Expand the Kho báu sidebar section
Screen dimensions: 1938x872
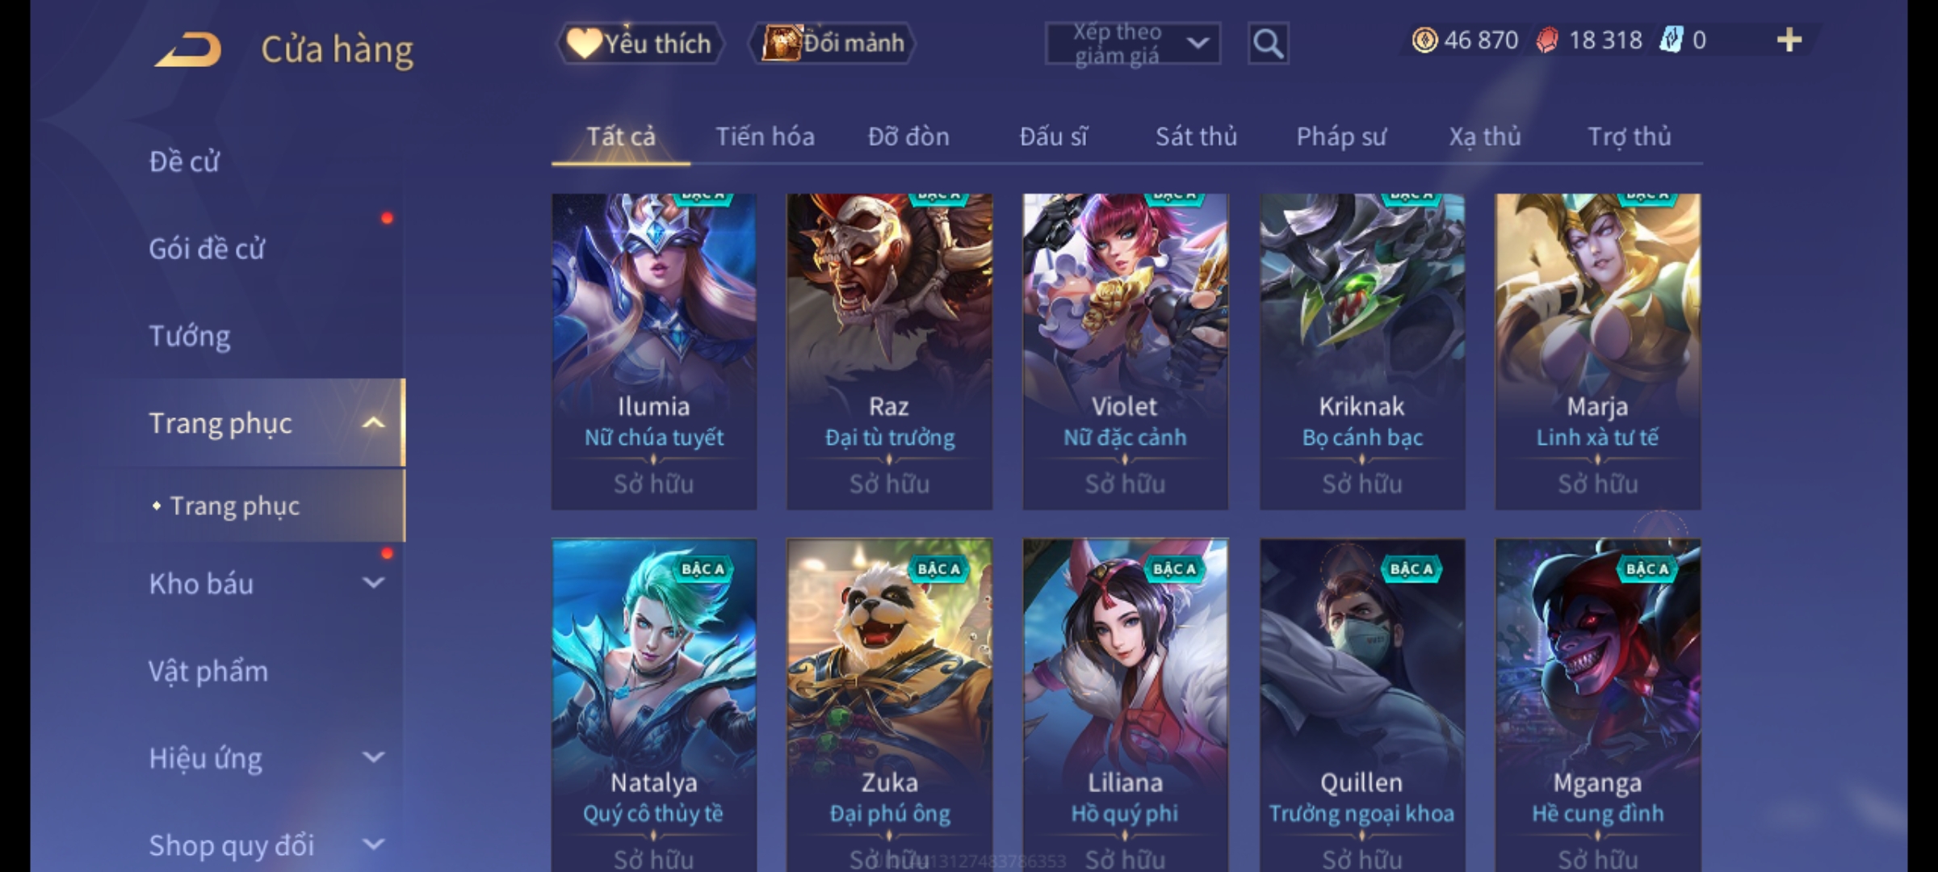pyautogui.click(x=373, y=583)
